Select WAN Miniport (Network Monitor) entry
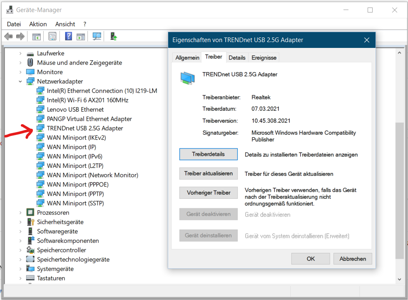Screen dimensions: 408x300 pos(92,175)
